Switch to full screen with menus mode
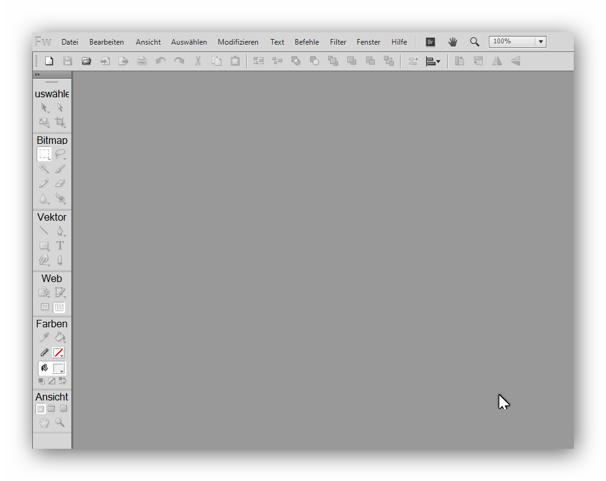Screen dimensions: 606x481 pos(51,408)
